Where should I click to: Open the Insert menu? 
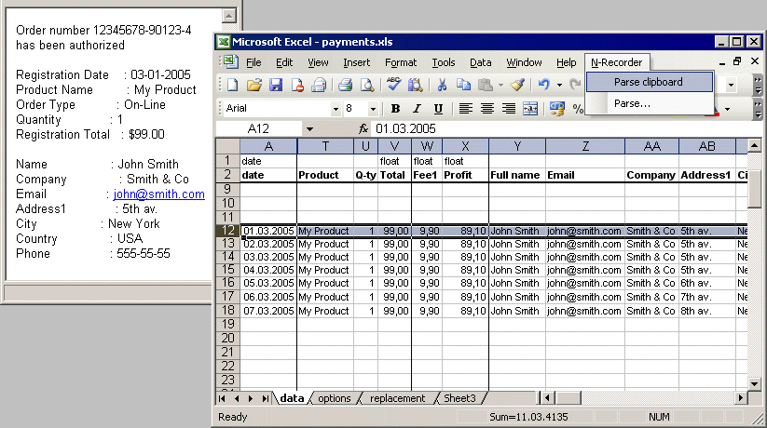[356, 62]
